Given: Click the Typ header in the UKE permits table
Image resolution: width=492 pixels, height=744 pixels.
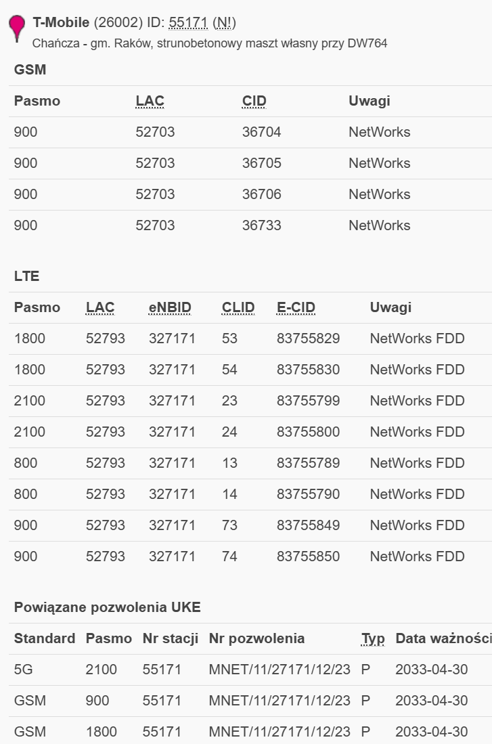Looking at the screenshot, I should [372, 638].
